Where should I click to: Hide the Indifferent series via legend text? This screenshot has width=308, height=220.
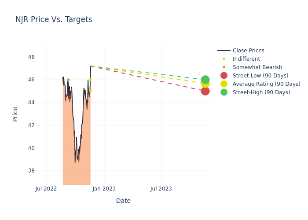coord(246,59)
